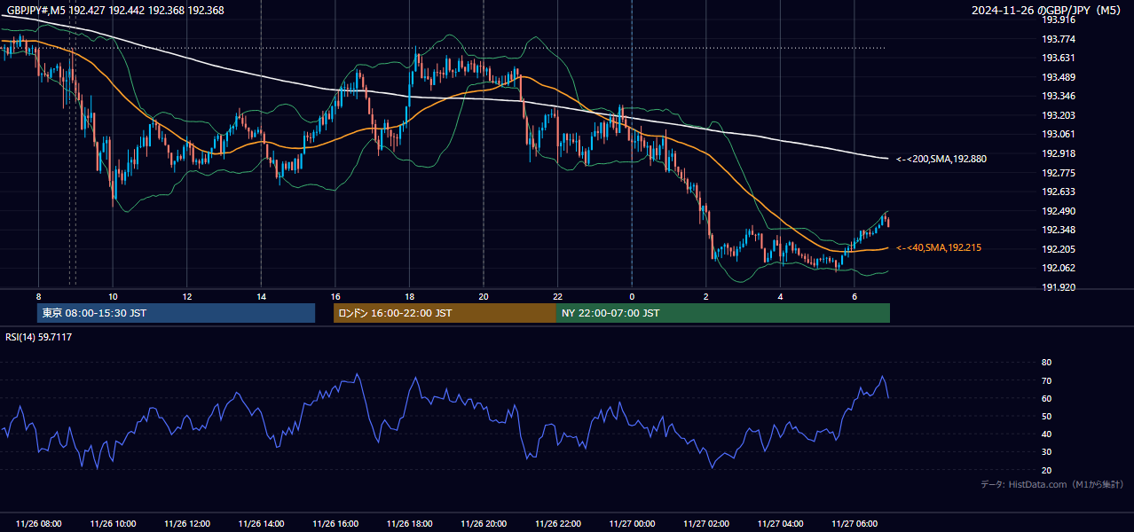Click the 11/26 22:00 date label
This screenshot has height=532, width=1134.
tap(557, 524)
